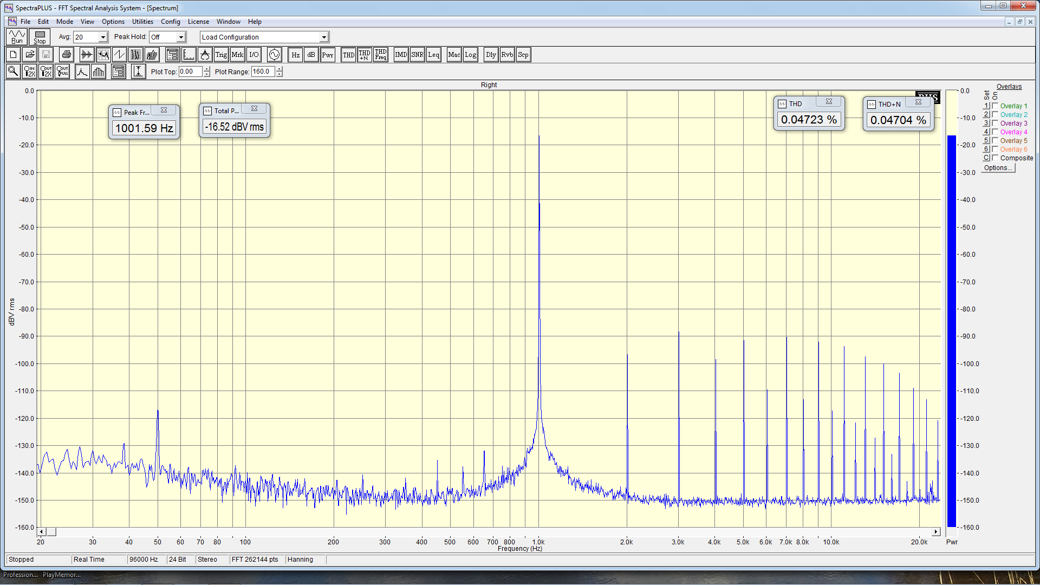Open the Utilities menu
1040x585 pixels.
[142, 22]
